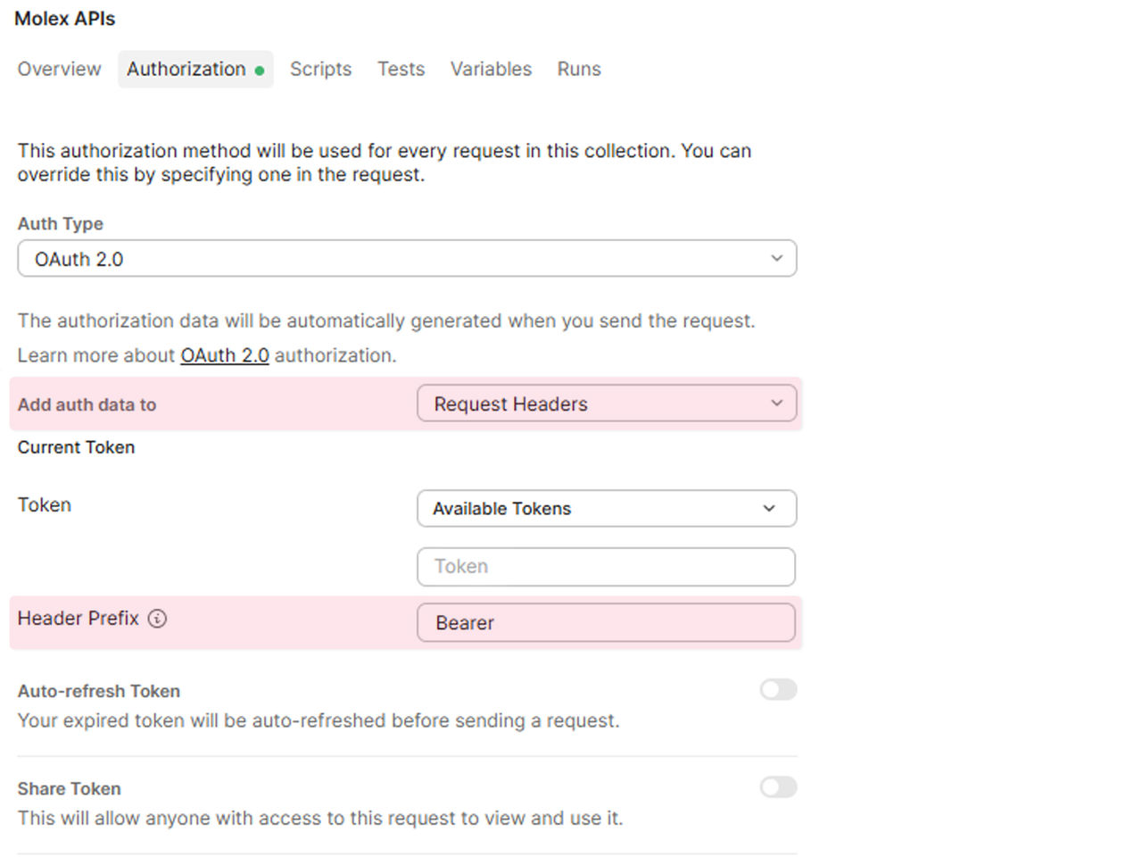
Task: Click the Header Prefix info icon
Action: click(157, 619)
